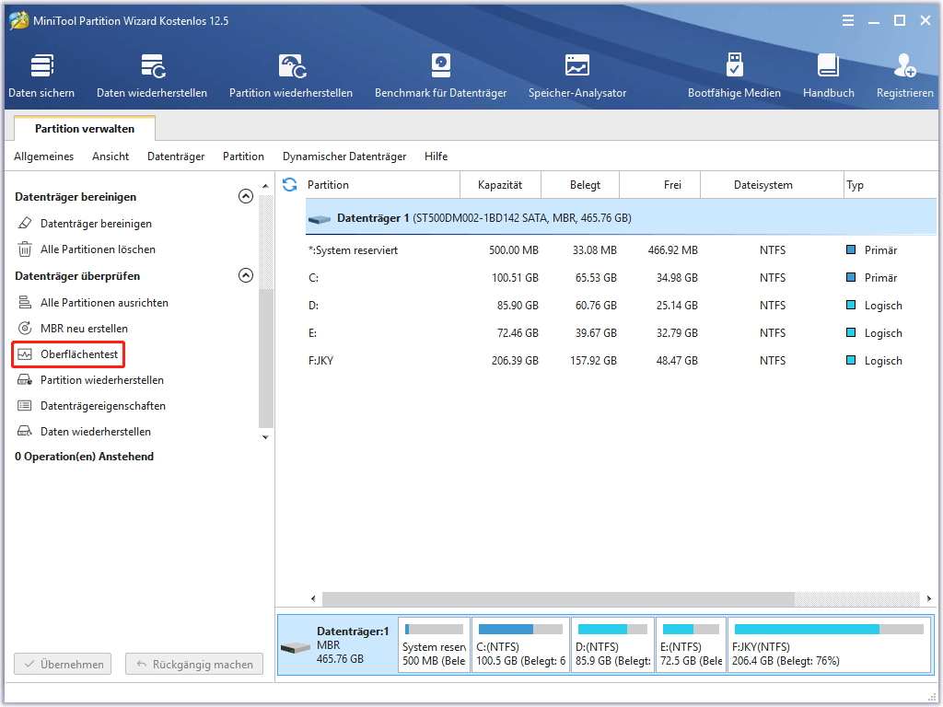
Task: Click the Logisch color square for D:
Action: pyautogui.click(x=851, y=305)
